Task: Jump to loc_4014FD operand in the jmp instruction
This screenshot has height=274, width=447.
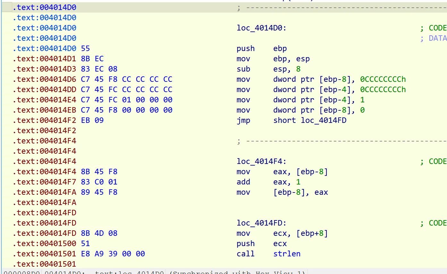Action: click(x=324, y=120)
